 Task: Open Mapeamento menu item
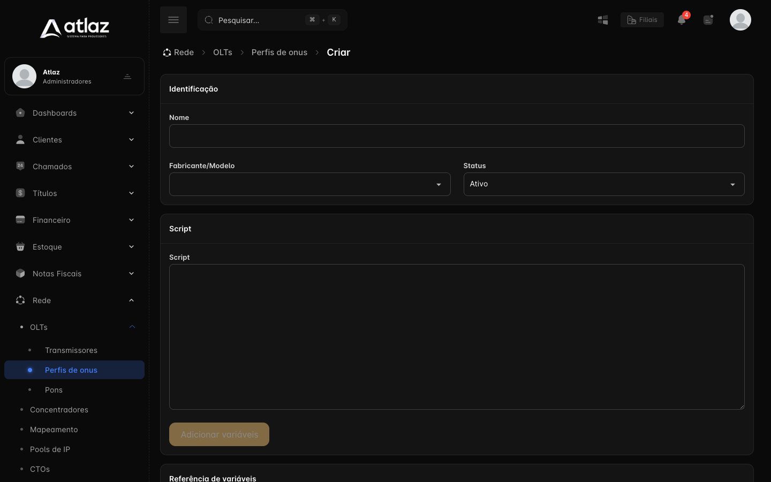pos(74,430)
